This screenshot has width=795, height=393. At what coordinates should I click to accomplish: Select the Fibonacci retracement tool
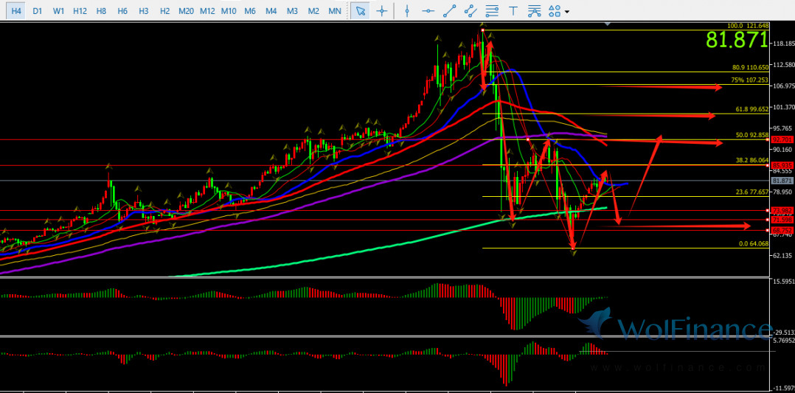(493, 11)
